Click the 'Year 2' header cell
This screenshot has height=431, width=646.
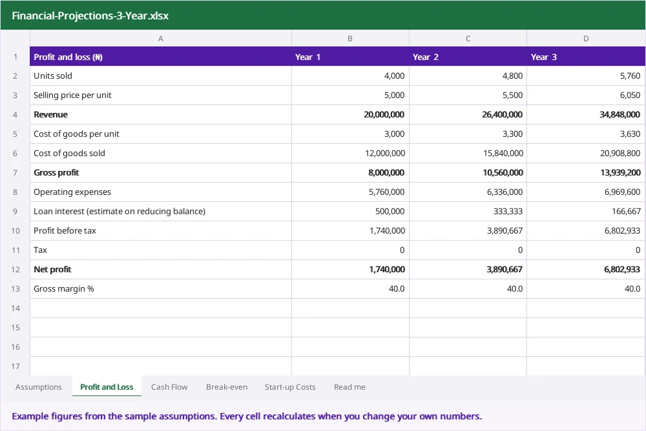click(x=468, y=56)
